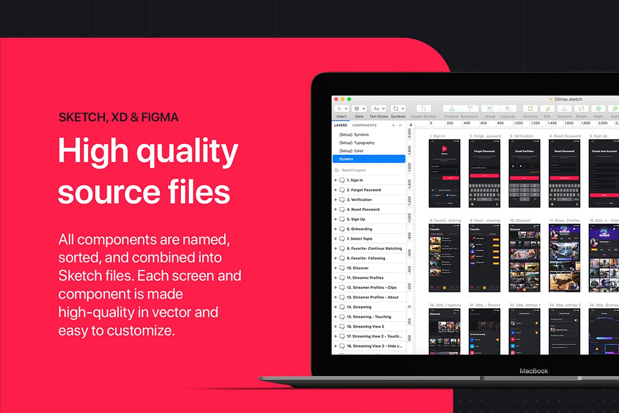The width and height of the screenshot is (619, 413).
Task: Click the Edit toolbar icon
Action: pyautogui.click(x=547, y=109)
